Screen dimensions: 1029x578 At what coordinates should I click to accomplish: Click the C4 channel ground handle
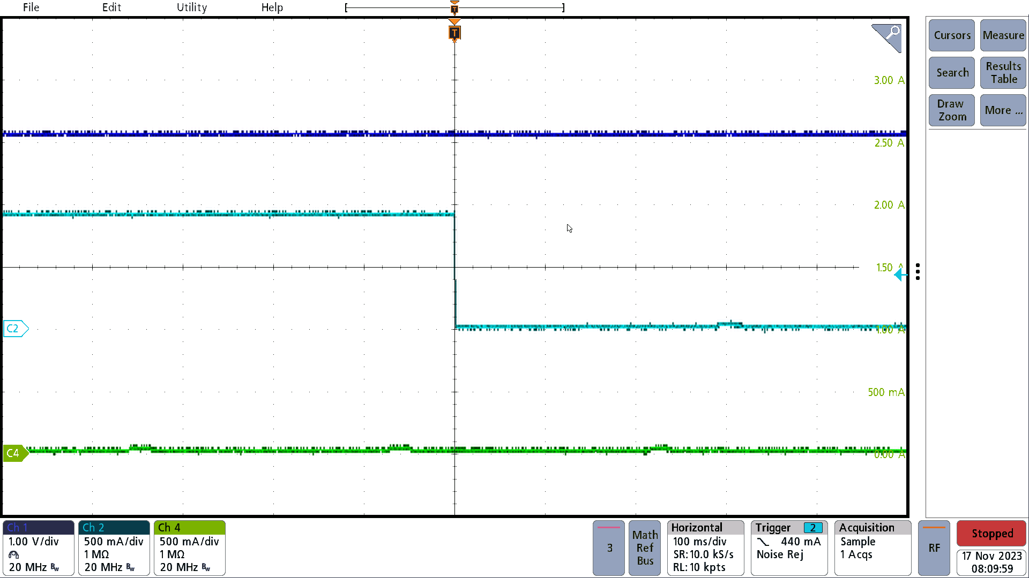16,453
